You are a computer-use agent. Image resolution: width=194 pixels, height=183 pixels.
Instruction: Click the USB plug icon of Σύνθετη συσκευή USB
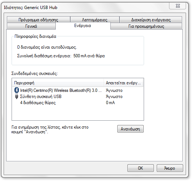click(x=17, y=97)
